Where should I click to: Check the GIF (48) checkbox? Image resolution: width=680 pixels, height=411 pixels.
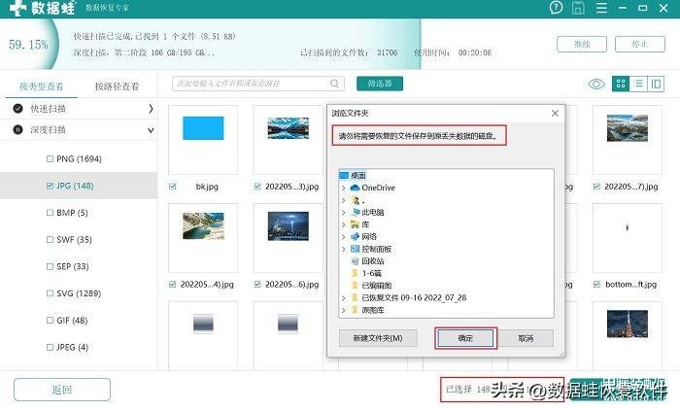[x=50, y=320]
